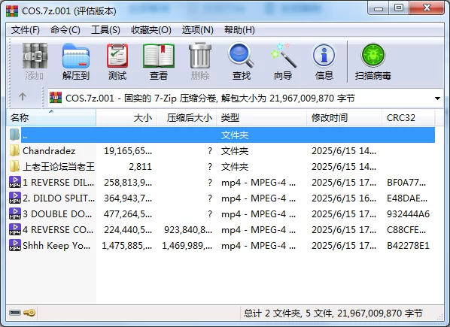Show archive 信息 (Info) icon
The height and width of the screenshot is (327, 450).
click(324, 56)
